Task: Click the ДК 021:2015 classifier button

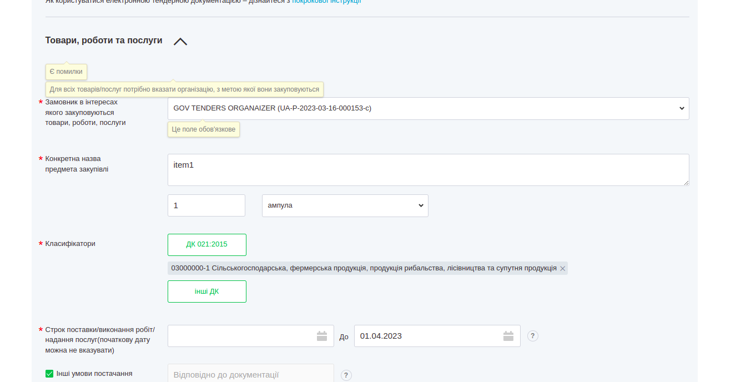Action: (x=206, y=244)
